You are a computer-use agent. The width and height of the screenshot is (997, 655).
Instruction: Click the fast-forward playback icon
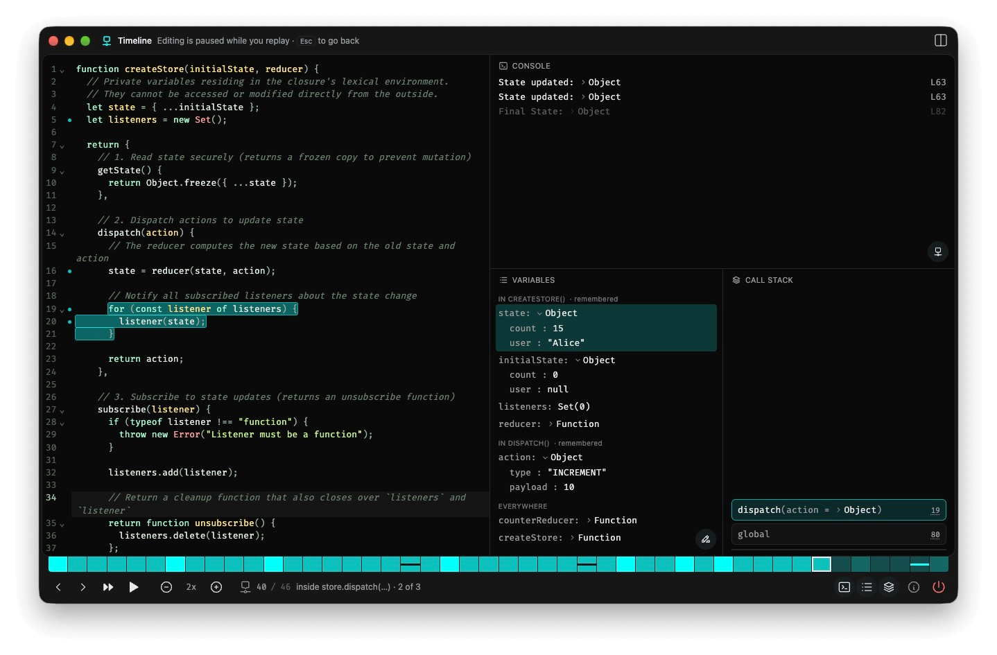[x=108, y=587]
